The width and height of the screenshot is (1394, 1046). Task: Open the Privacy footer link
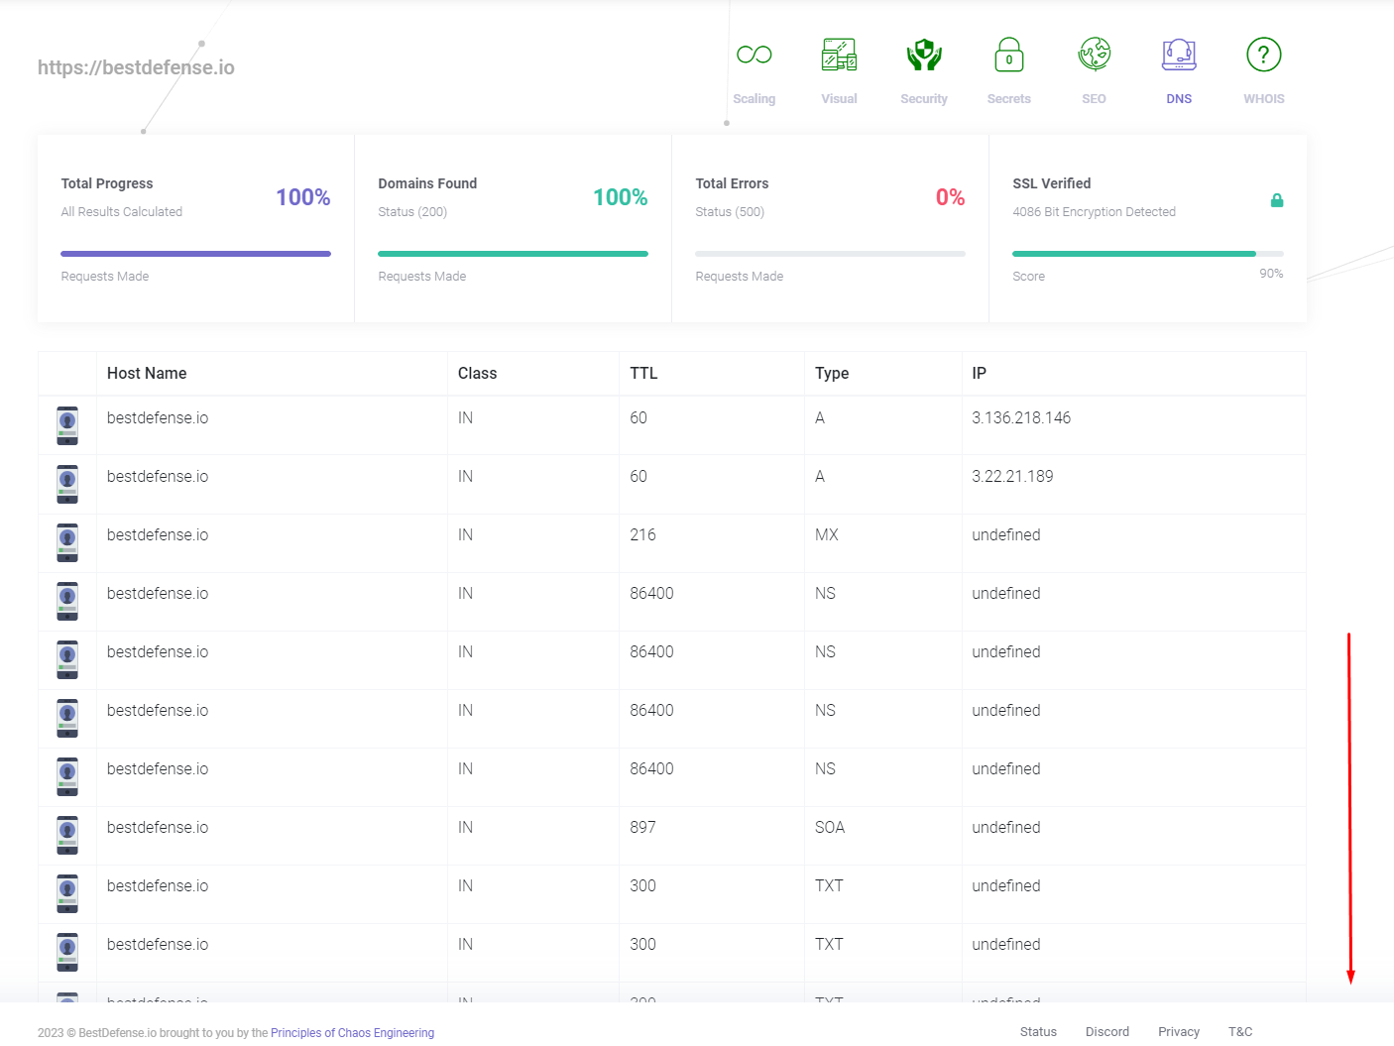[x=1178, y=1032]
